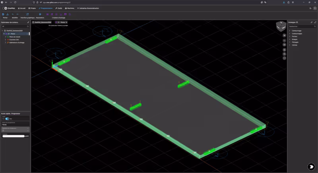
Task: Expand the Explorateur de contenu panel
Action: pos(28,22)
